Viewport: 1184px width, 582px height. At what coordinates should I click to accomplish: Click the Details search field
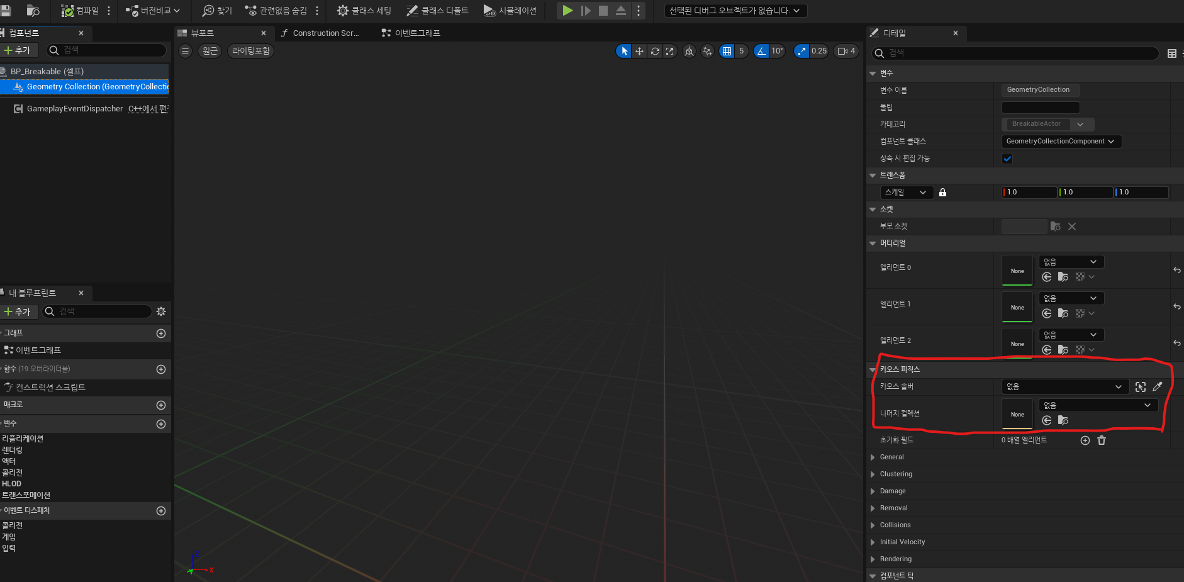pos(1015,53)
